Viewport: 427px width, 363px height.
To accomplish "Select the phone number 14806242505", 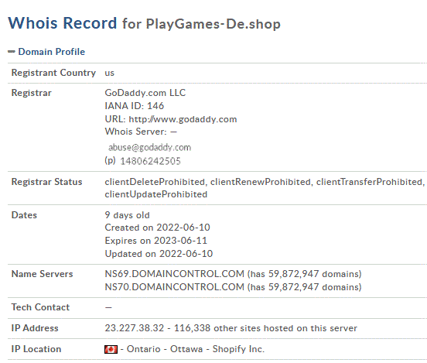I will coord(150,161).
